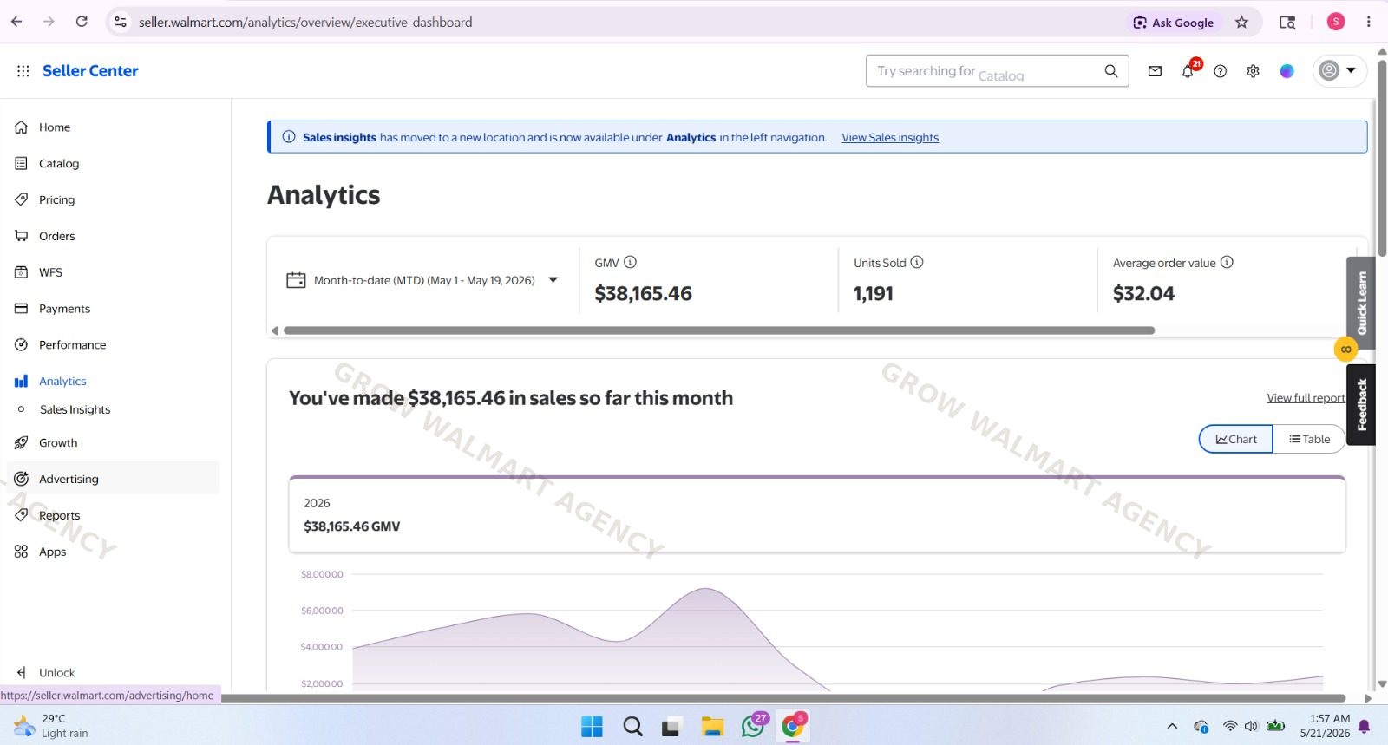
Task: Click the Orders cart icon
Action: click(22, 237)
